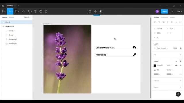
Task: Open the Page 1 dropdown
Action: 27,17
